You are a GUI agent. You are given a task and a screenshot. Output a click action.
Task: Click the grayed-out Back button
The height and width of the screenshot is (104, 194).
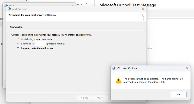pos(84,97)
